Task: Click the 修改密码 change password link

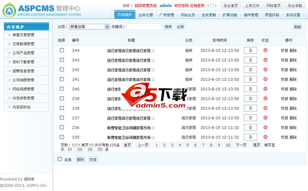Action: [x=181, y=6]
